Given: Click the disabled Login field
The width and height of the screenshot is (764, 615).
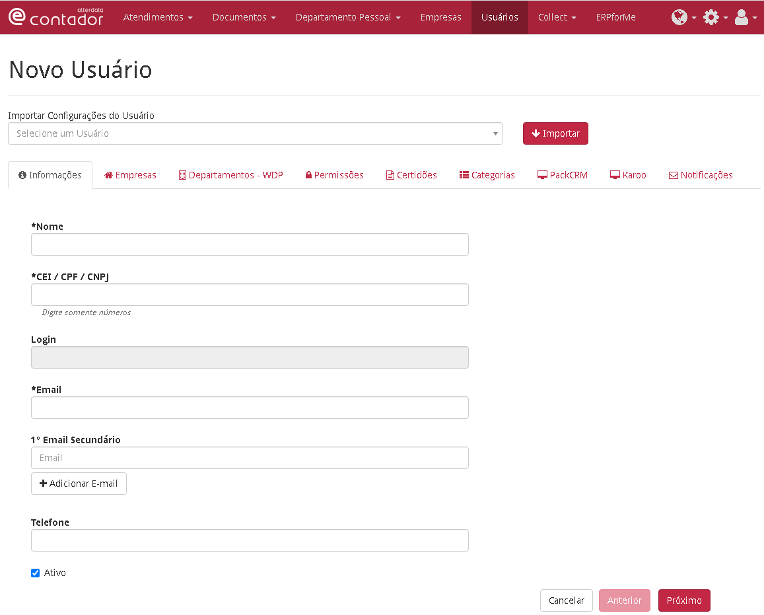Looking at the screenshot, I should [x=250, y=357].
